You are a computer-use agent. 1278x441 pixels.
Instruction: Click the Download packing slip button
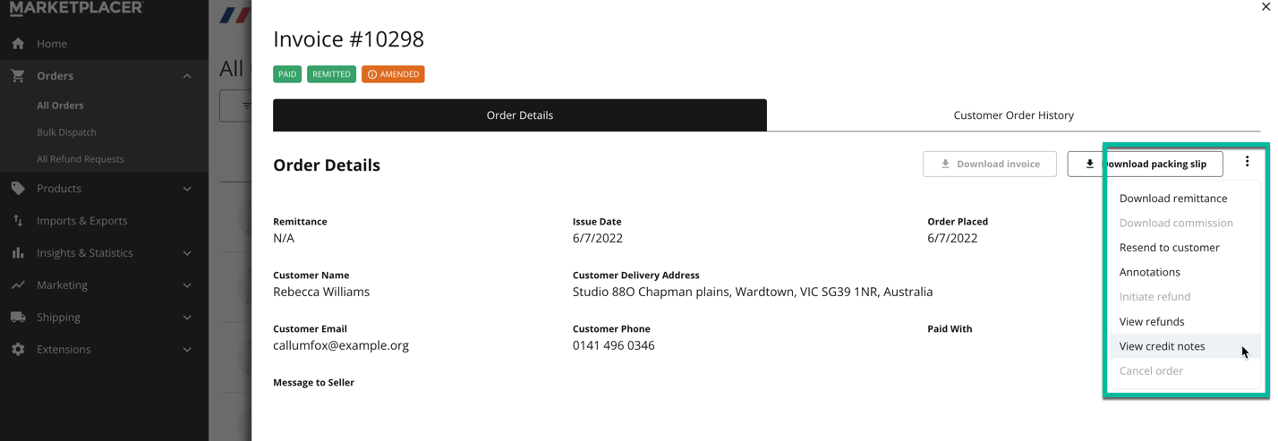pos(1145,164)
